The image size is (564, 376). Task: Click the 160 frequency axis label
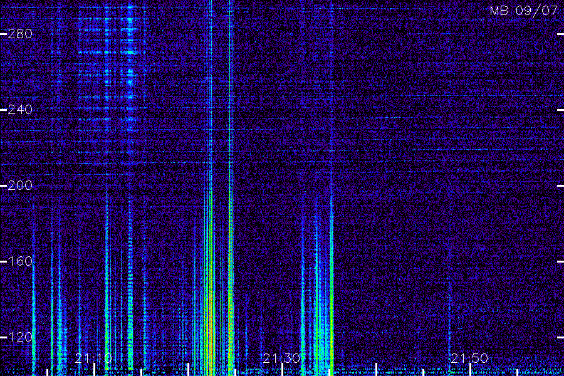coord(20,261)
